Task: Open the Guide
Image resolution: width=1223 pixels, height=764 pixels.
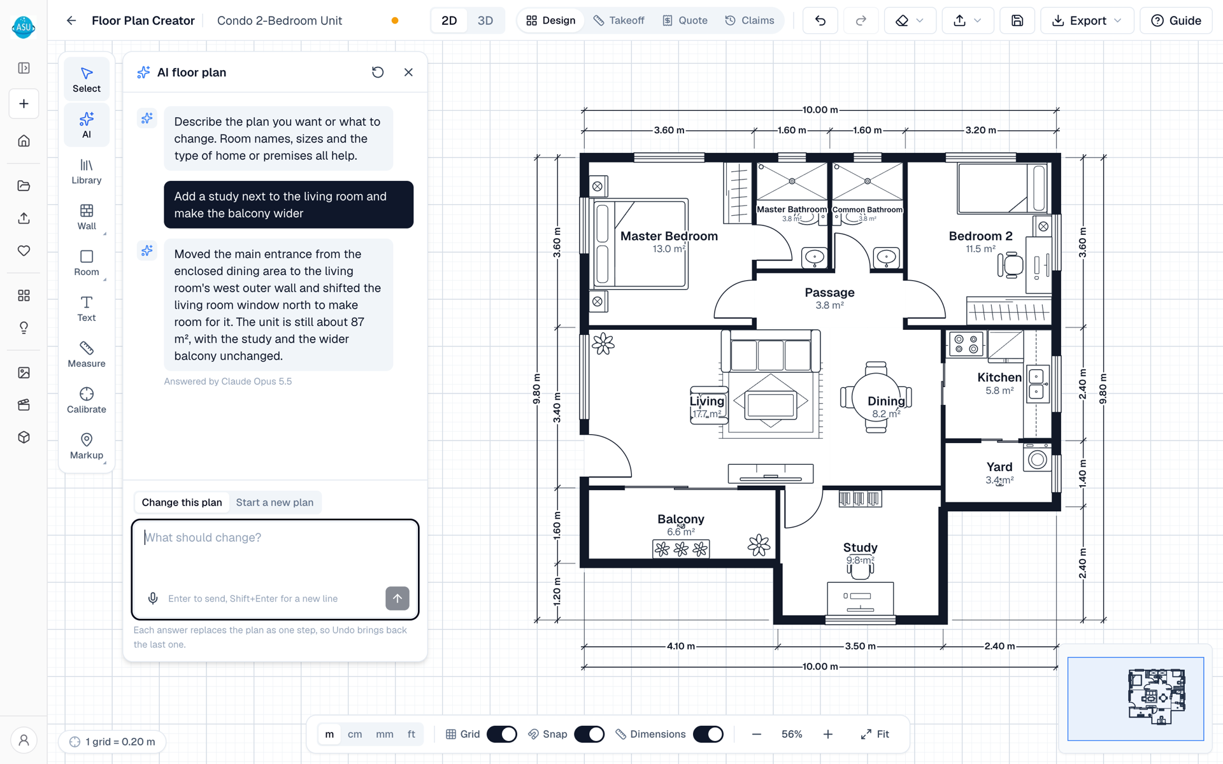Action: click(1176, 20)
